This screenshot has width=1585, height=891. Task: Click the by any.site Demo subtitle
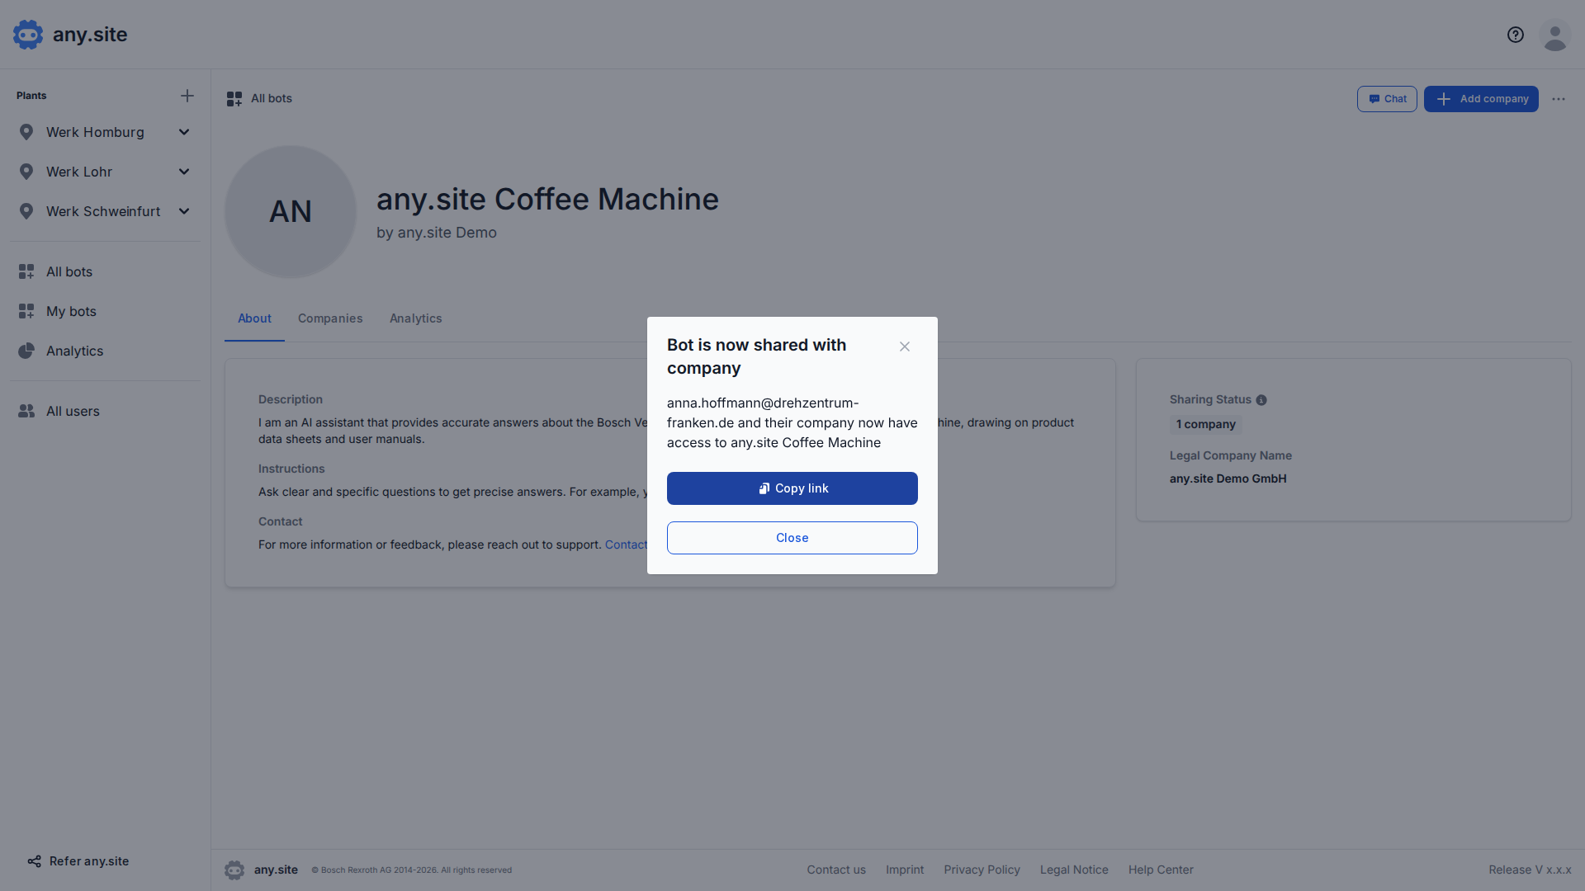click(x=437, y=233)
